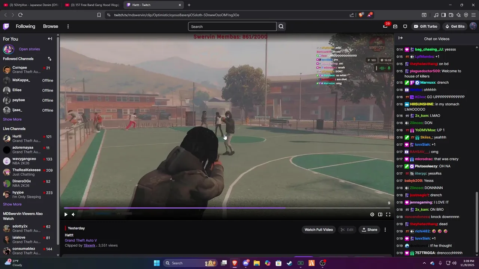Screen dimensions: 479x269
Task: Open Hurlii live channel
Action: point(28,139)
